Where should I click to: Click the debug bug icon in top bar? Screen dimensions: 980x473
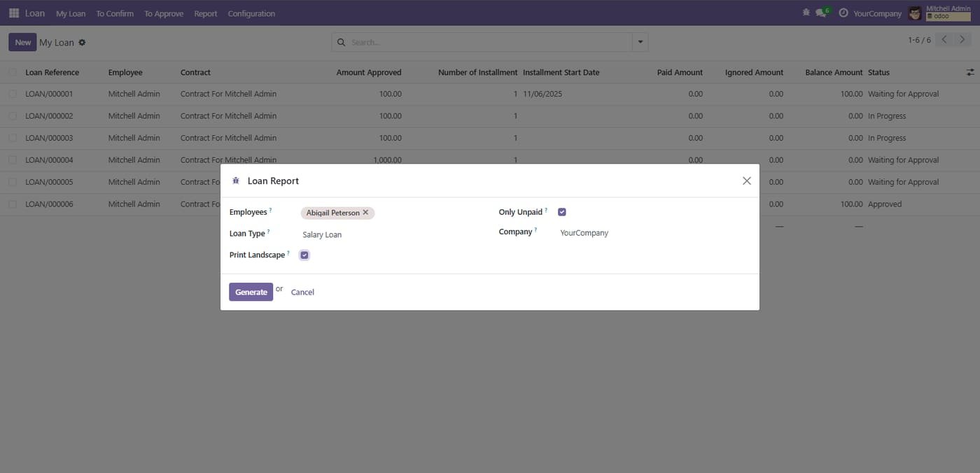806,13
